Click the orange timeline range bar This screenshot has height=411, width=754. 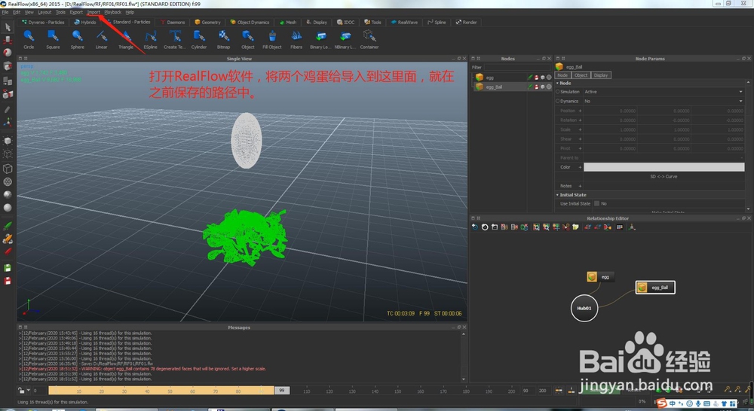161,391
